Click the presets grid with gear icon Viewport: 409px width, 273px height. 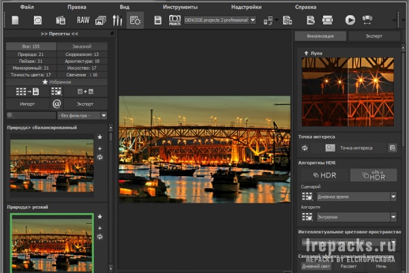[57, 91]
